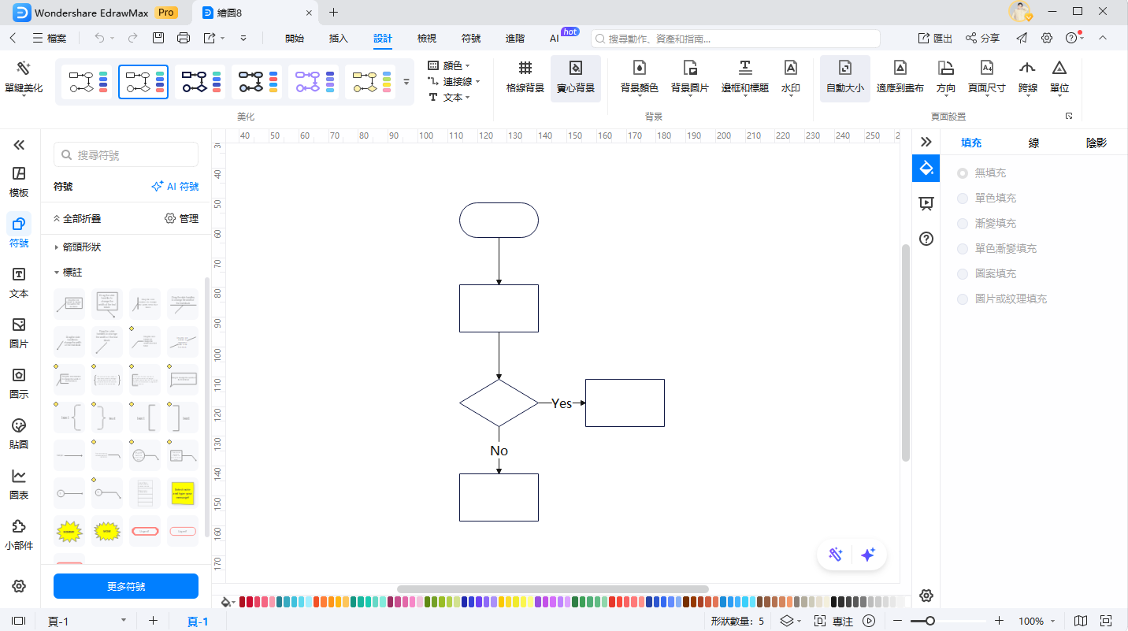Click the 搜尋符號 symbol search field
1128x631 pixels.
click(x=126, y=155)
